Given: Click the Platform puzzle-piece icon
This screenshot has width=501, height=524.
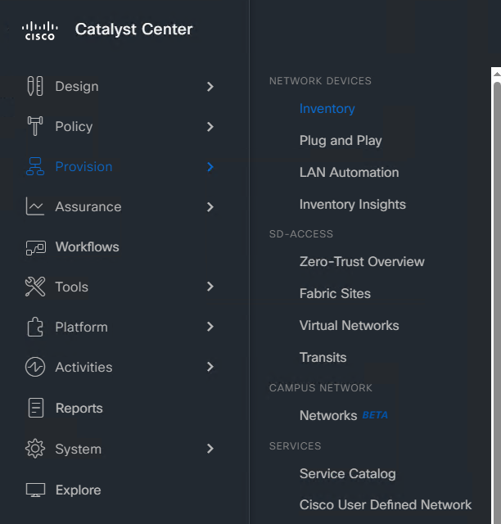Looking at the screenshot, I should coord(35,327).
